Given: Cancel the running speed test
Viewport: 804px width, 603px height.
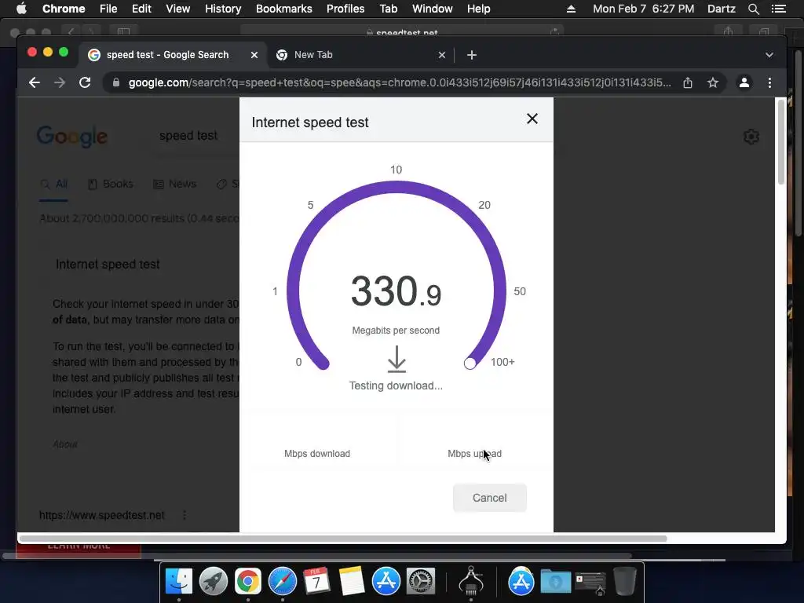Looking at the screenshot, I should point(490,498).
